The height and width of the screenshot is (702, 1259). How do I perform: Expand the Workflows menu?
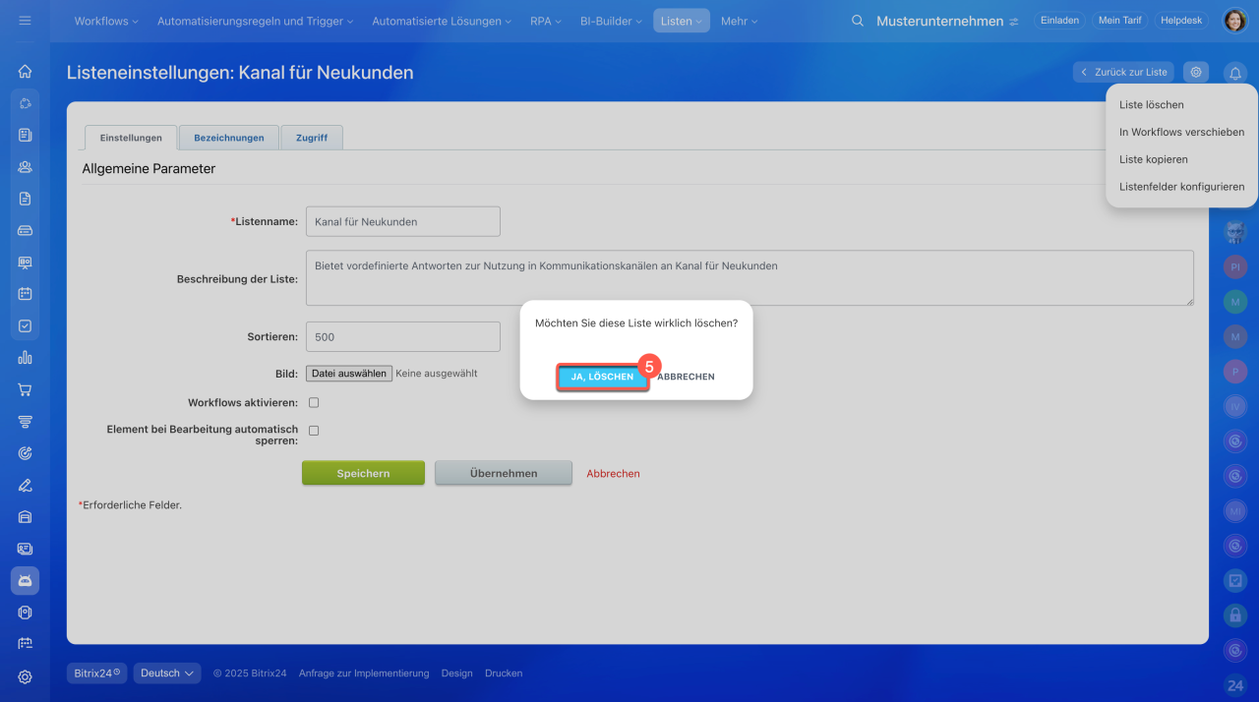106,21
